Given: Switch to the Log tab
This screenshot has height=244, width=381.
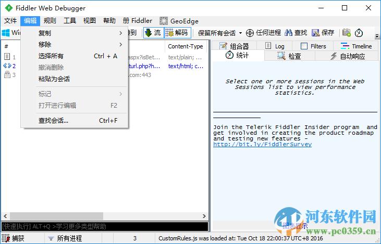Looking at the screenshot, I should 275,46.
